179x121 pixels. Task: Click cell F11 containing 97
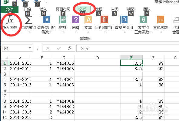(x=153, y=117)
